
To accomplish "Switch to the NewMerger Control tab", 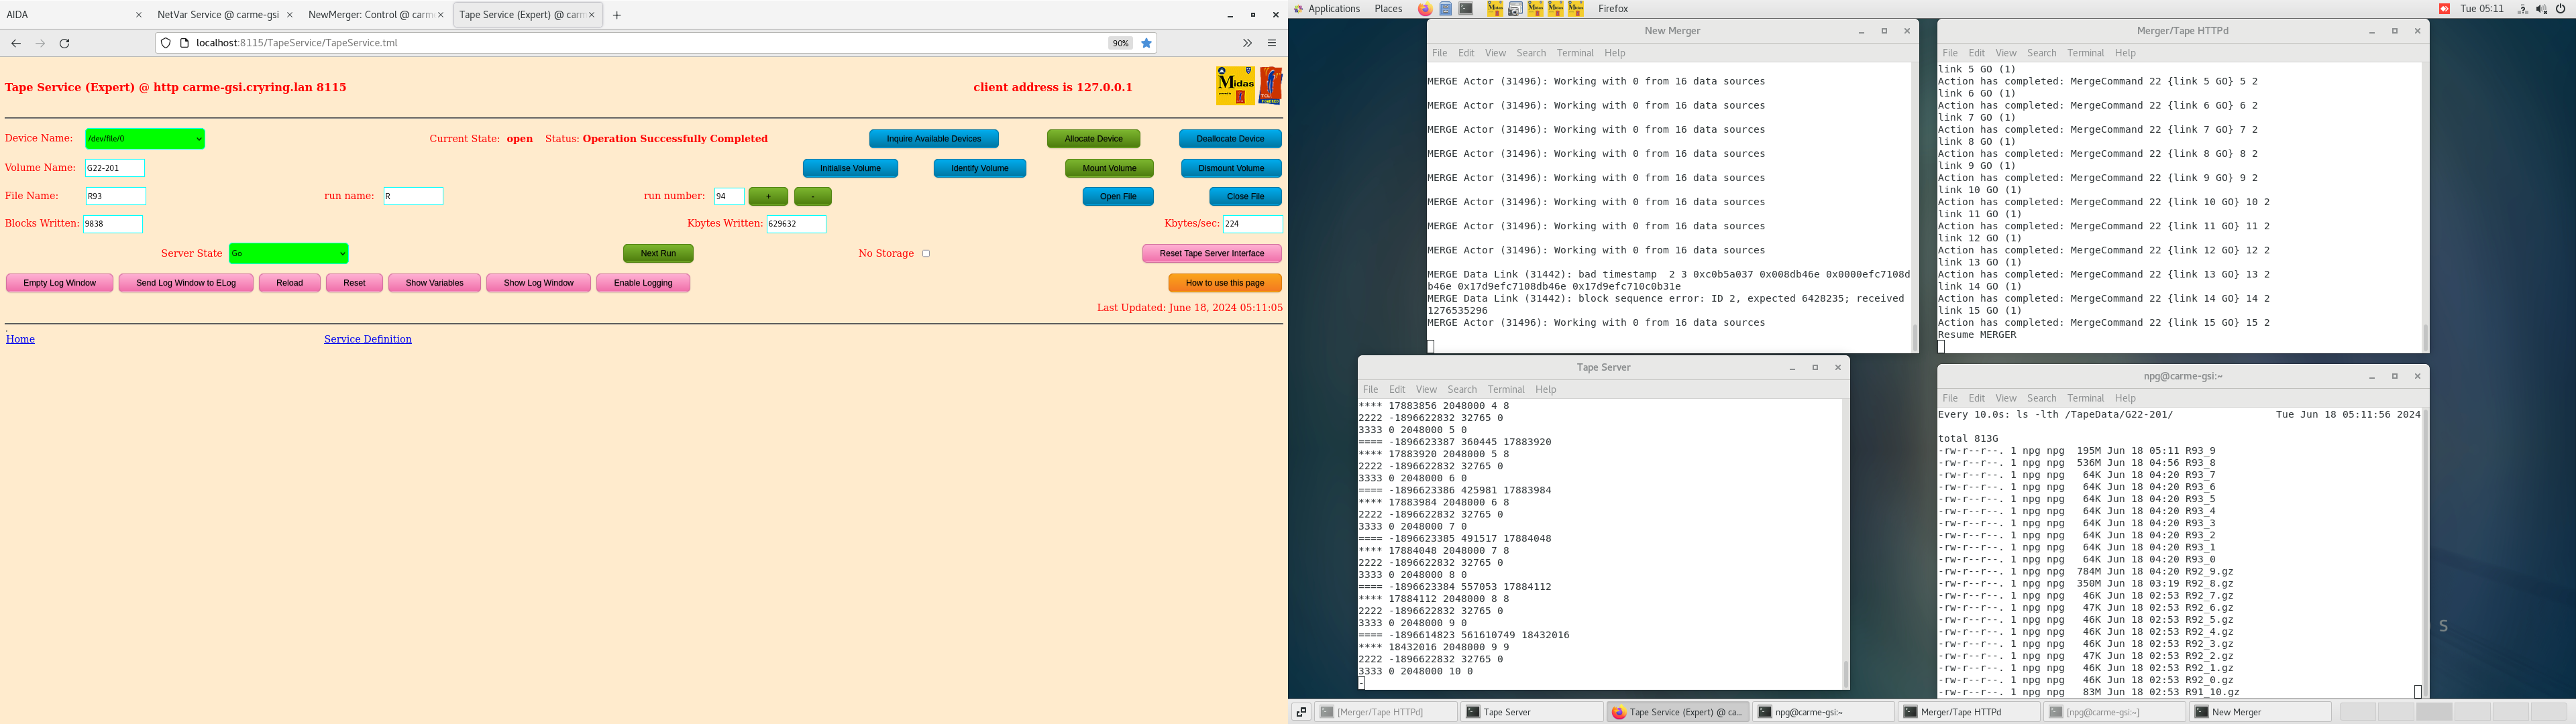I will pyautogui.click(x=370, y=15).
